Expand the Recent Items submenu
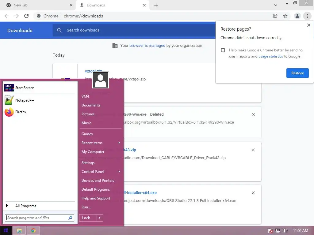The image size is (314, 235). (101, 143)
